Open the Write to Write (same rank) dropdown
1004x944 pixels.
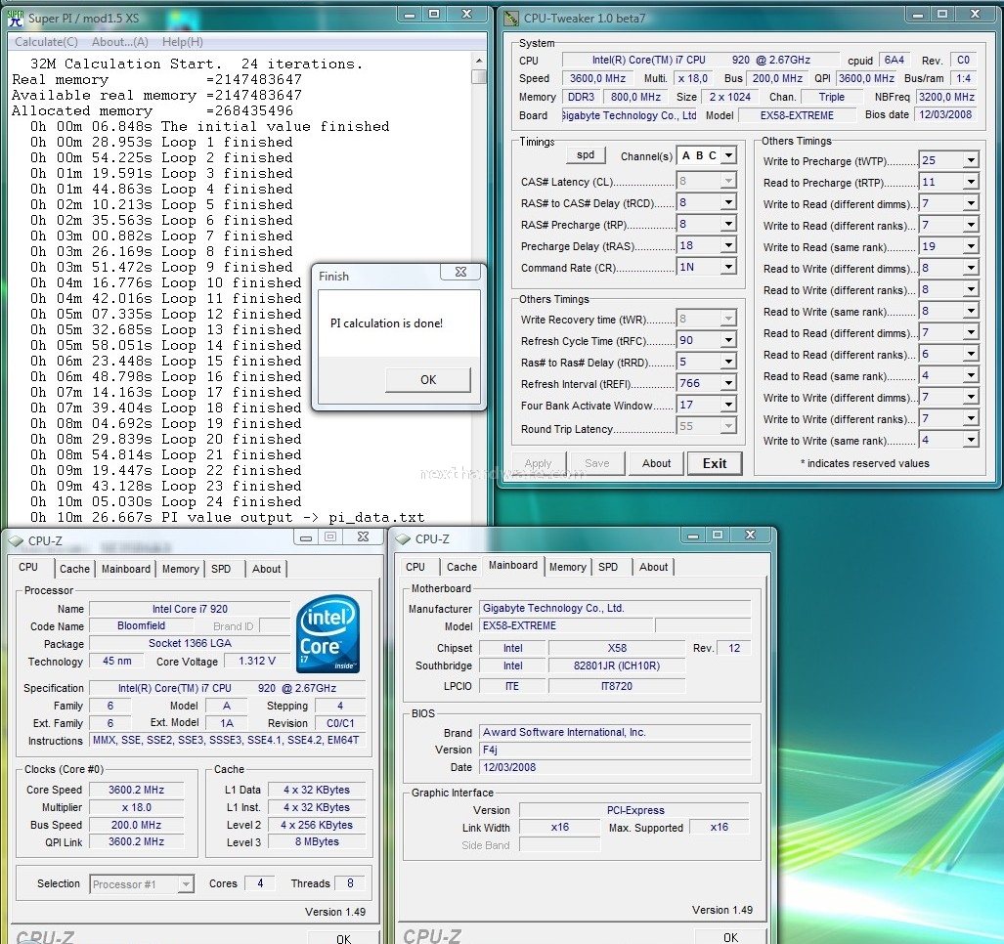(972, 441)
